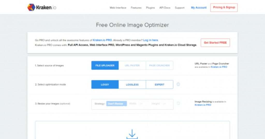Select PAGE CRUNCHER source
This screenshot has height=139, width=265.
(x=159, y=65)
